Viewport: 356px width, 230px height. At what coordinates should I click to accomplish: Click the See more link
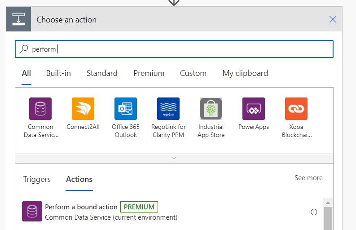pos(308,178)
